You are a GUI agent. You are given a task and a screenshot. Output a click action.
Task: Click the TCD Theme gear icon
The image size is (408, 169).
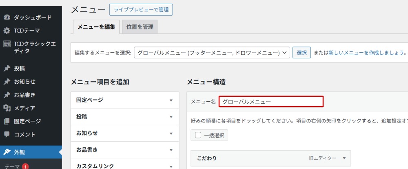7,31
